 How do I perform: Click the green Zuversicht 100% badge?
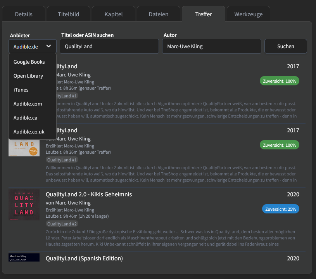pos(279,80)
